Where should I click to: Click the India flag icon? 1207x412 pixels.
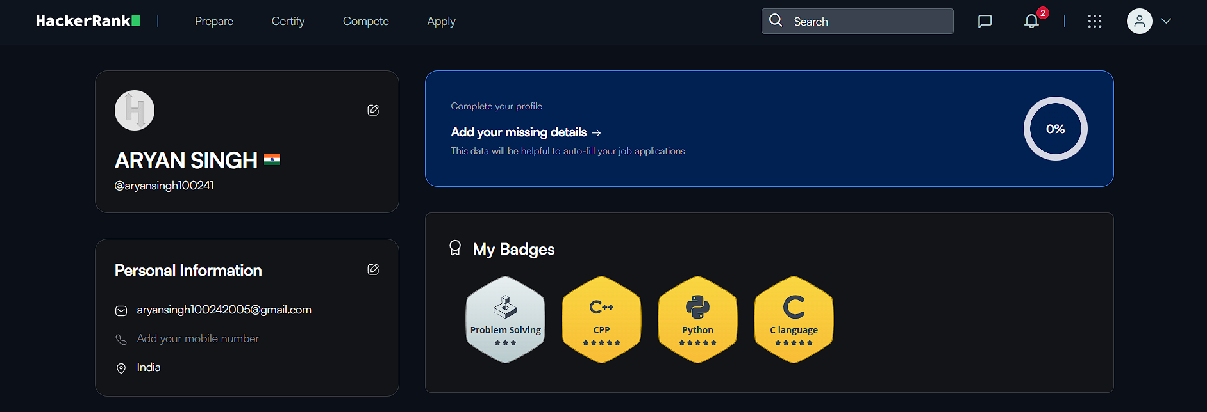[272, 160]
